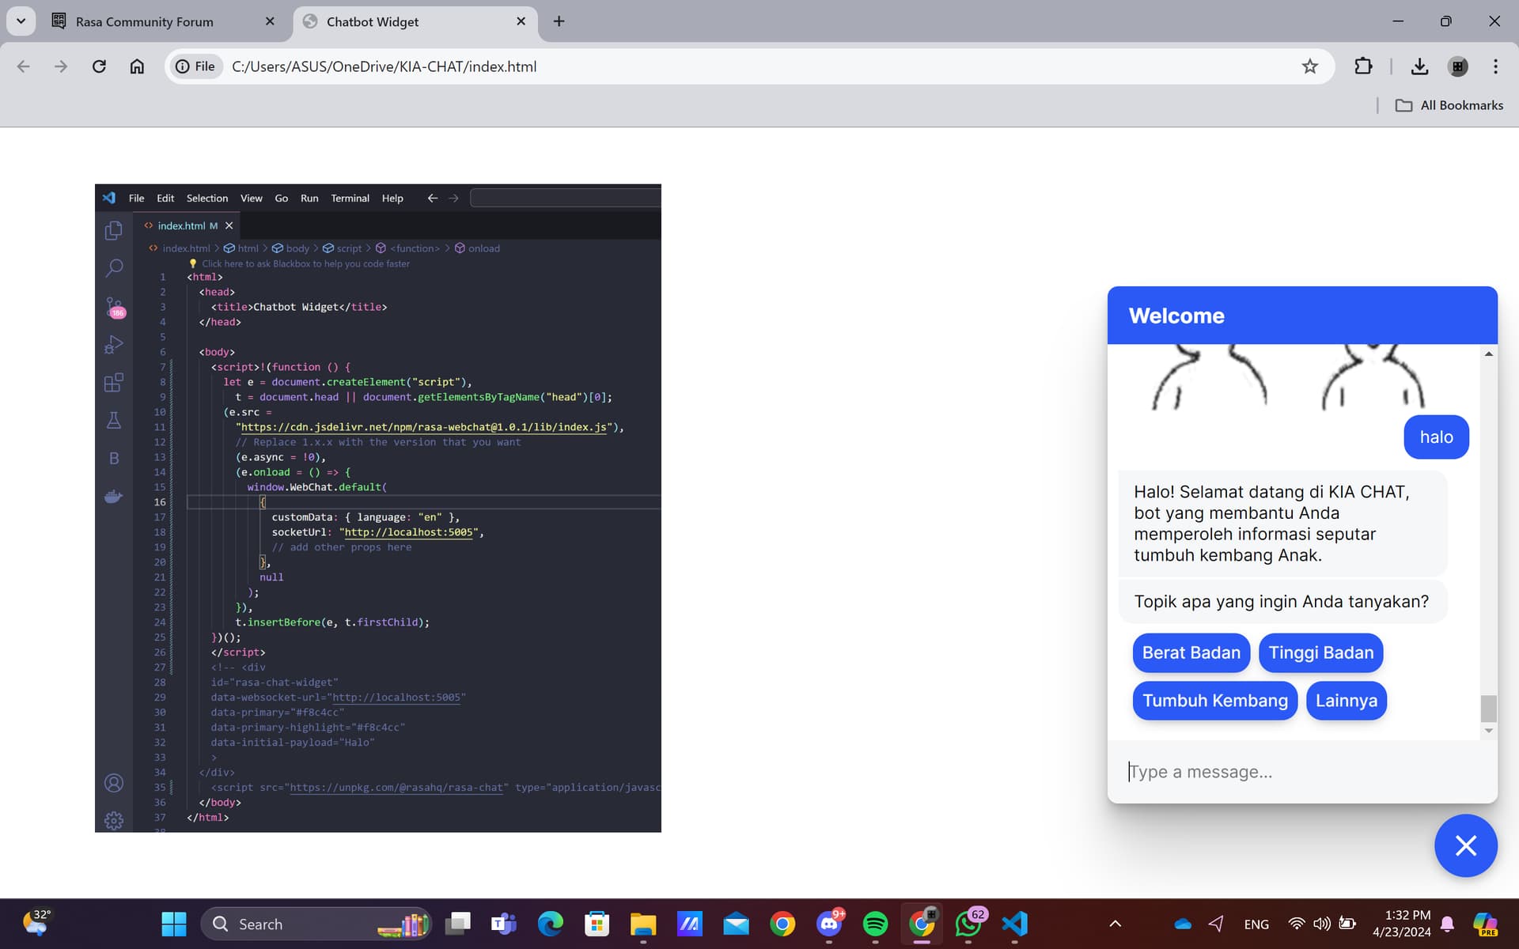Switch to the Rasa Community Forum tab
Image resolution: width=1519 pixels, height=949 pixels.
pyautogui.click(x=145, y=22)
